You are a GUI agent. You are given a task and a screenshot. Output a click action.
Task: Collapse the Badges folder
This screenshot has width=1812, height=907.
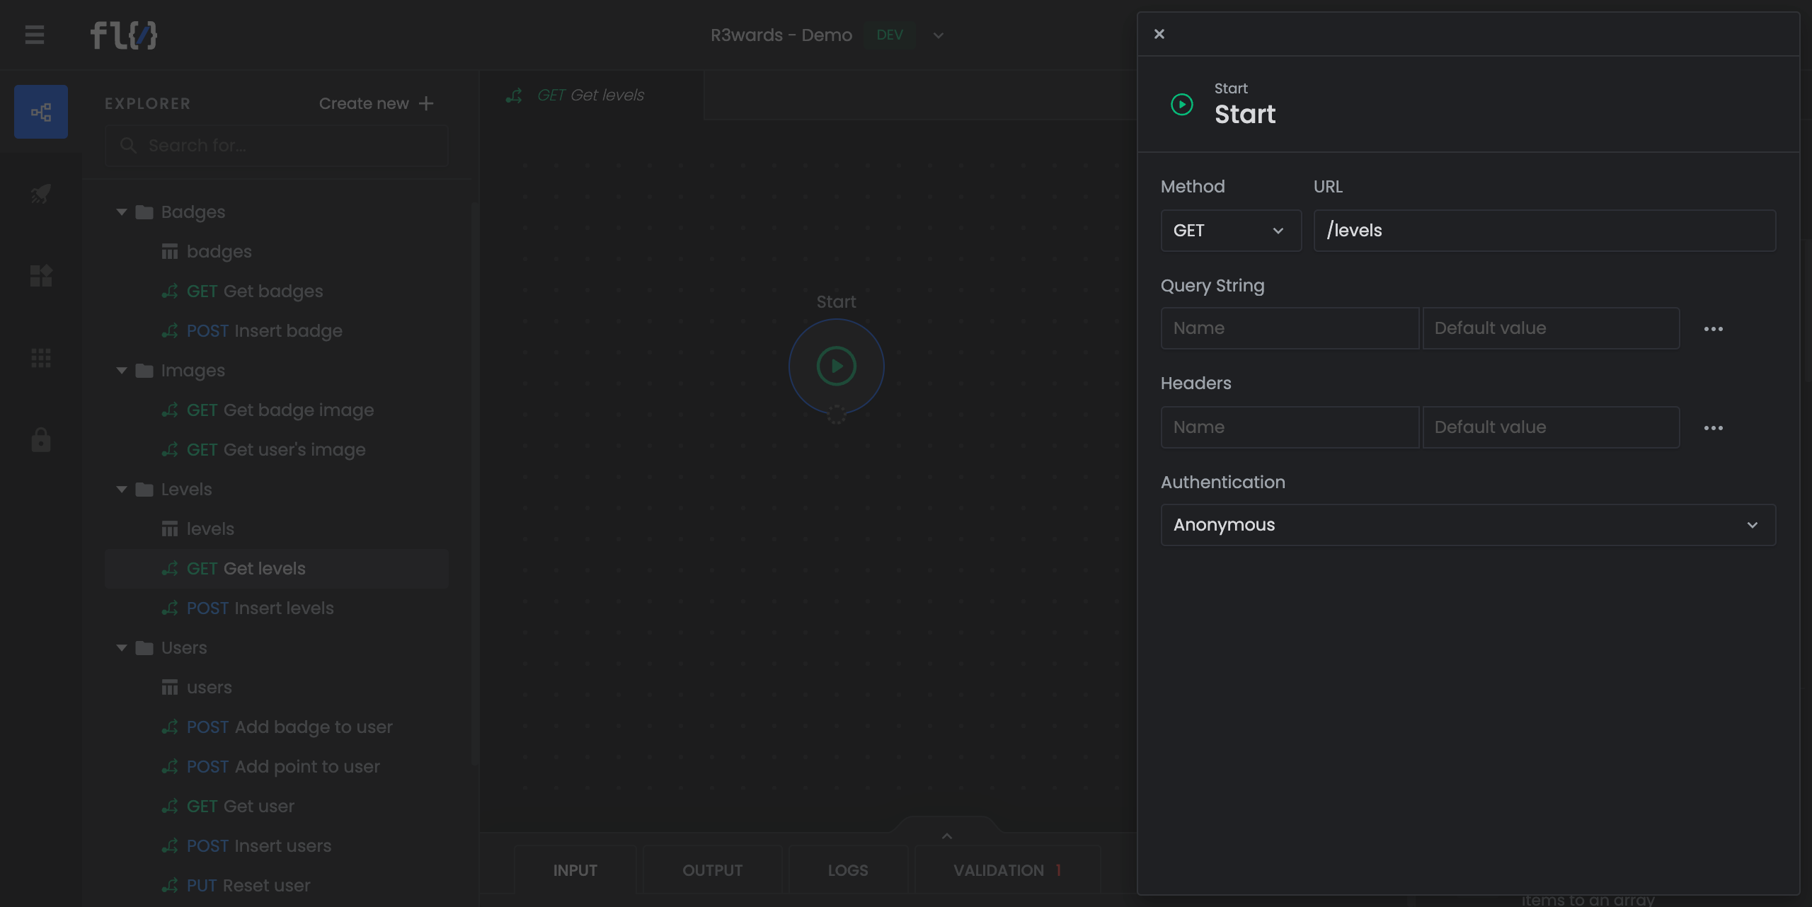[x=122, y=212]
